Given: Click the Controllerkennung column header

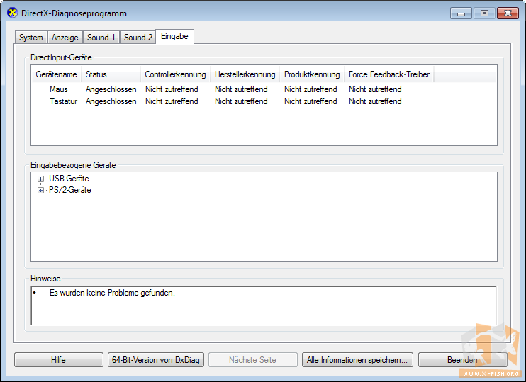Looking at the screenshot, I should 175,74.
